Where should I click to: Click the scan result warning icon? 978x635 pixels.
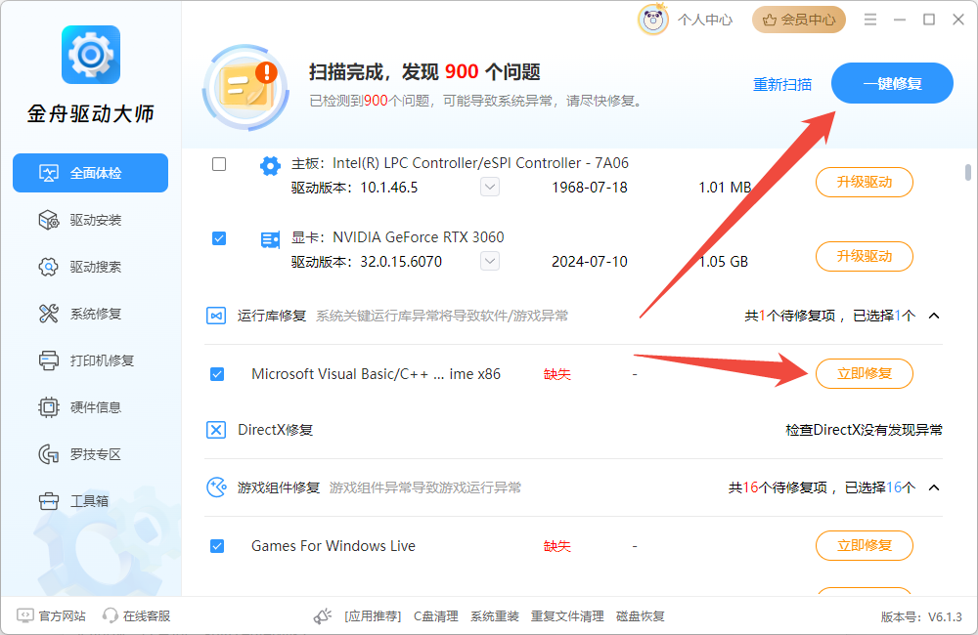pos(245,87)
